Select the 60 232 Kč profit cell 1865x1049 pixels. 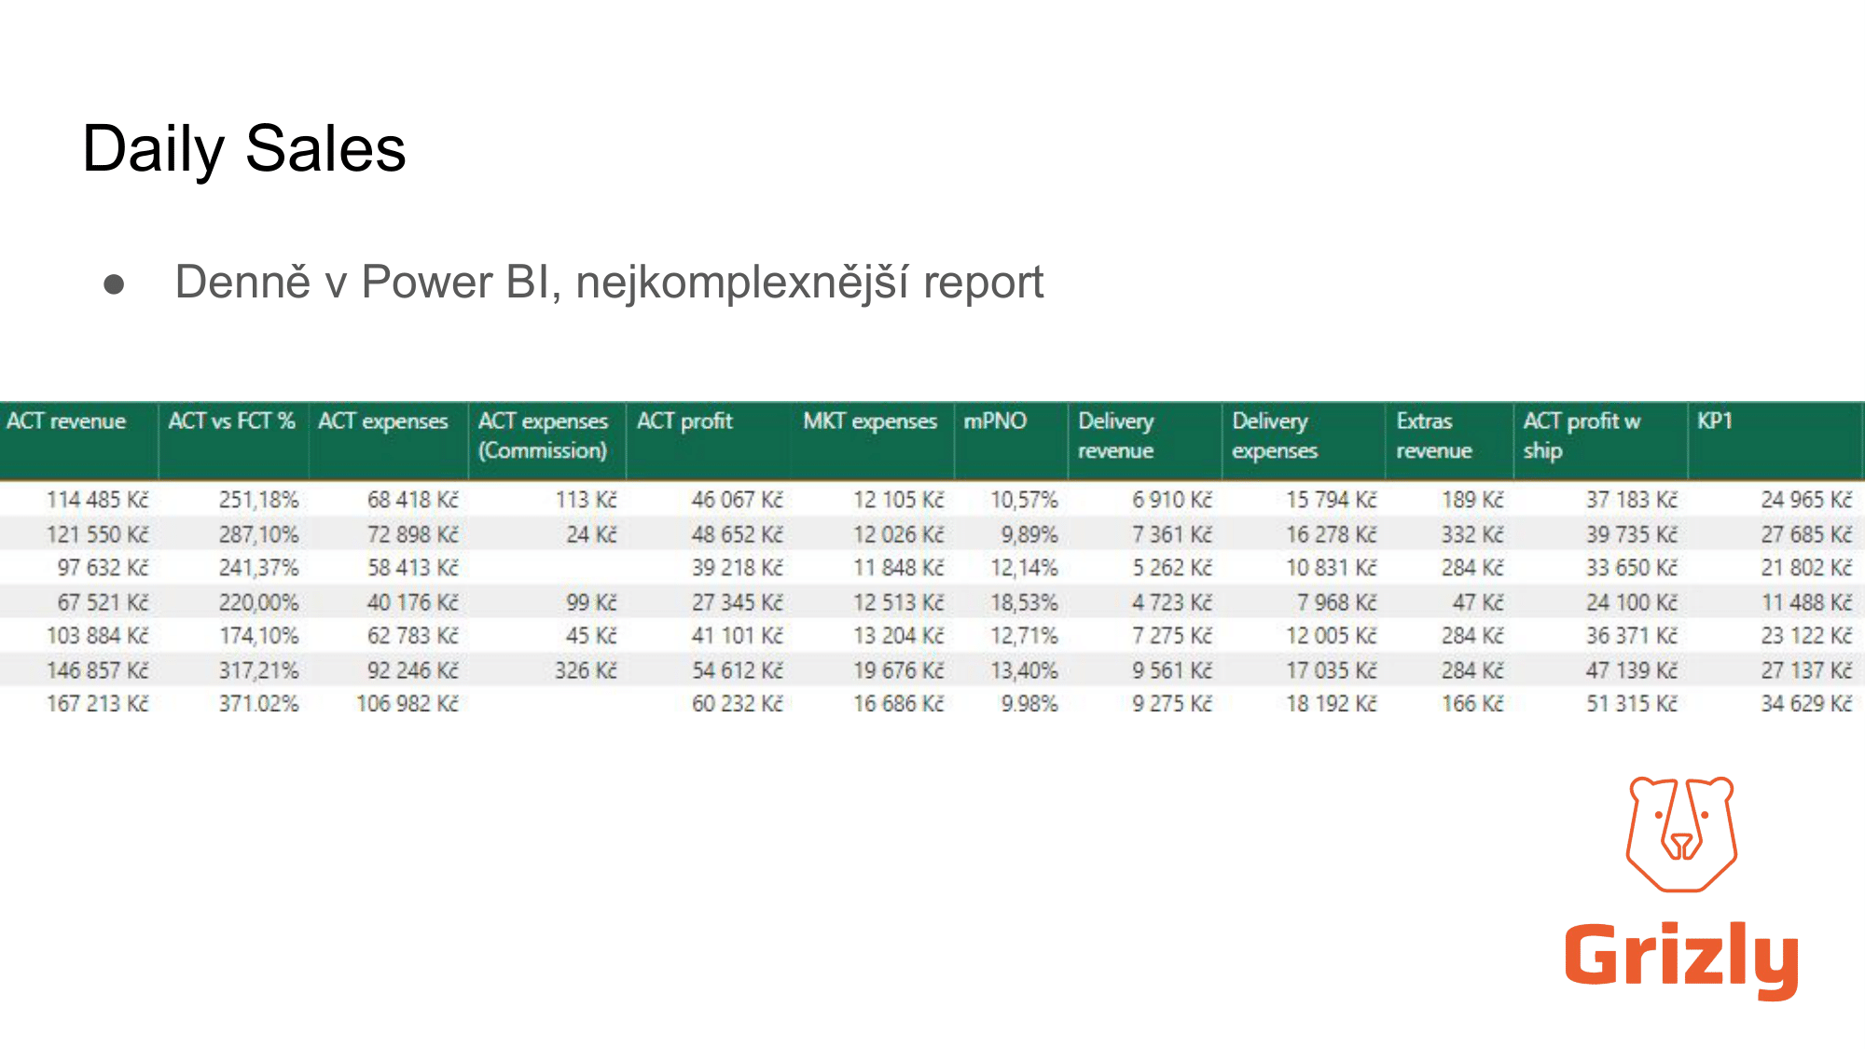[x=738, y=704]
